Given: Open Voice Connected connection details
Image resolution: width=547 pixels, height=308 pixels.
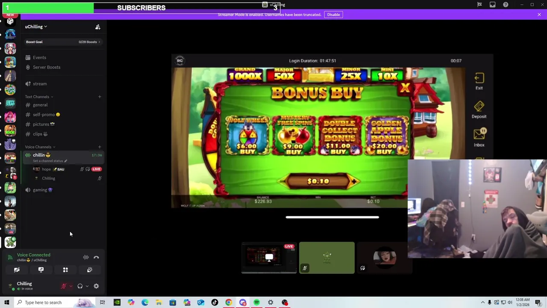Looking at the screenshot, I should tap(33, 255).
